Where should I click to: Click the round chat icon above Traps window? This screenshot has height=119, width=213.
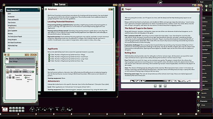[x=160, y=3]
